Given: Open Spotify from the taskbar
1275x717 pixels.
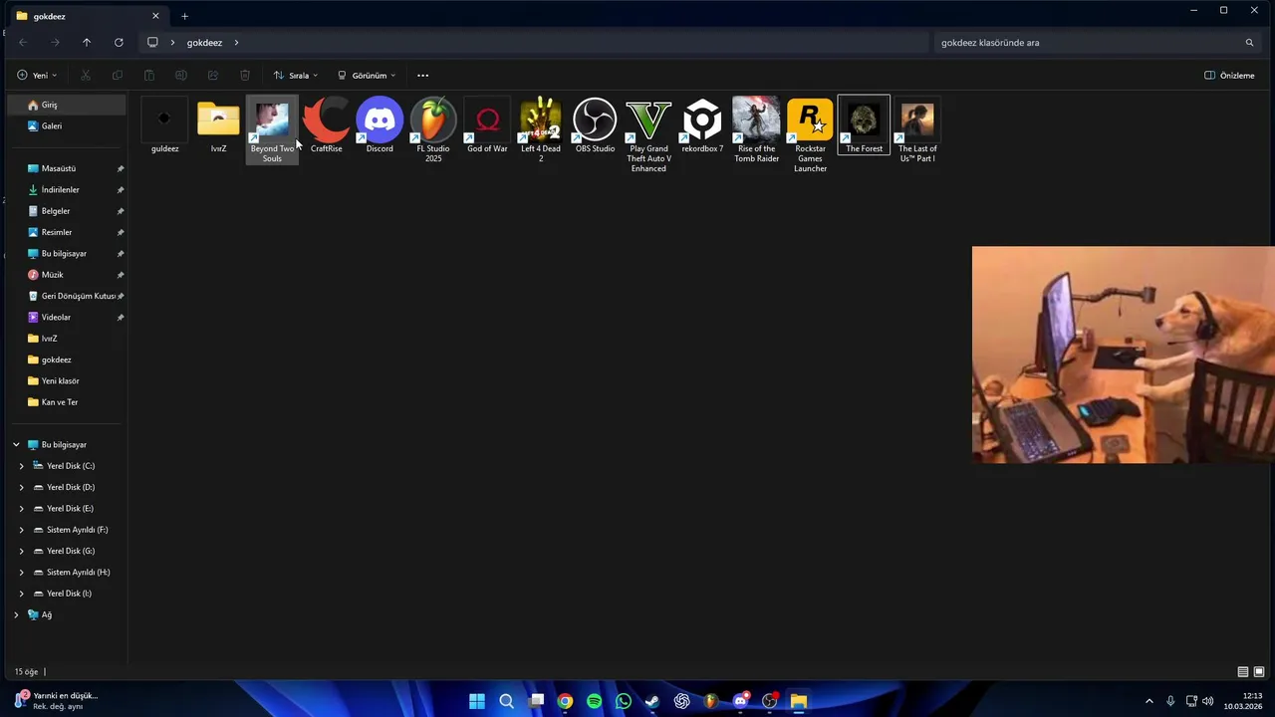Looking at the screenshot, I should tap(595, 701).
